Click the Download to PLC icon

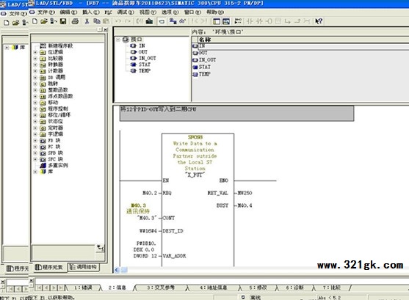(149, 21)
